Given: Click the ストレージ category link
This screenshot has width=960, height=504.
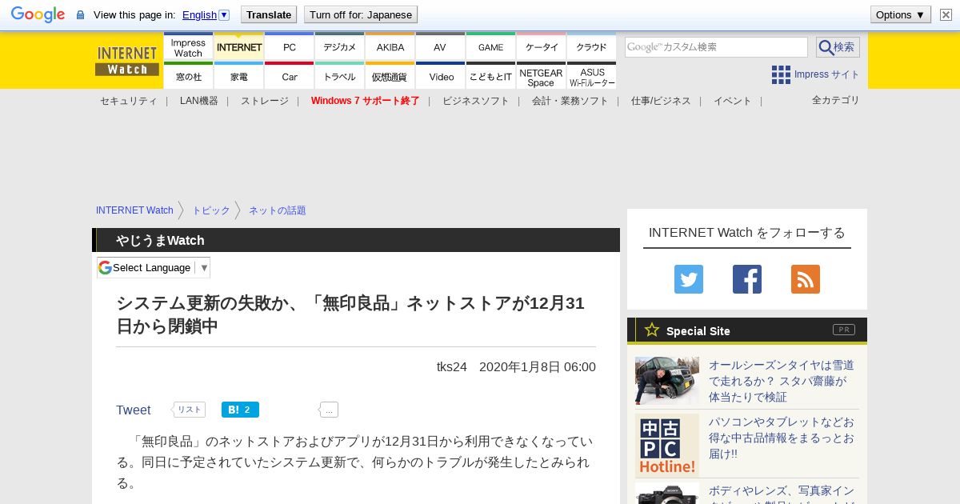Looking at the screenshot, I should point(265,101).
